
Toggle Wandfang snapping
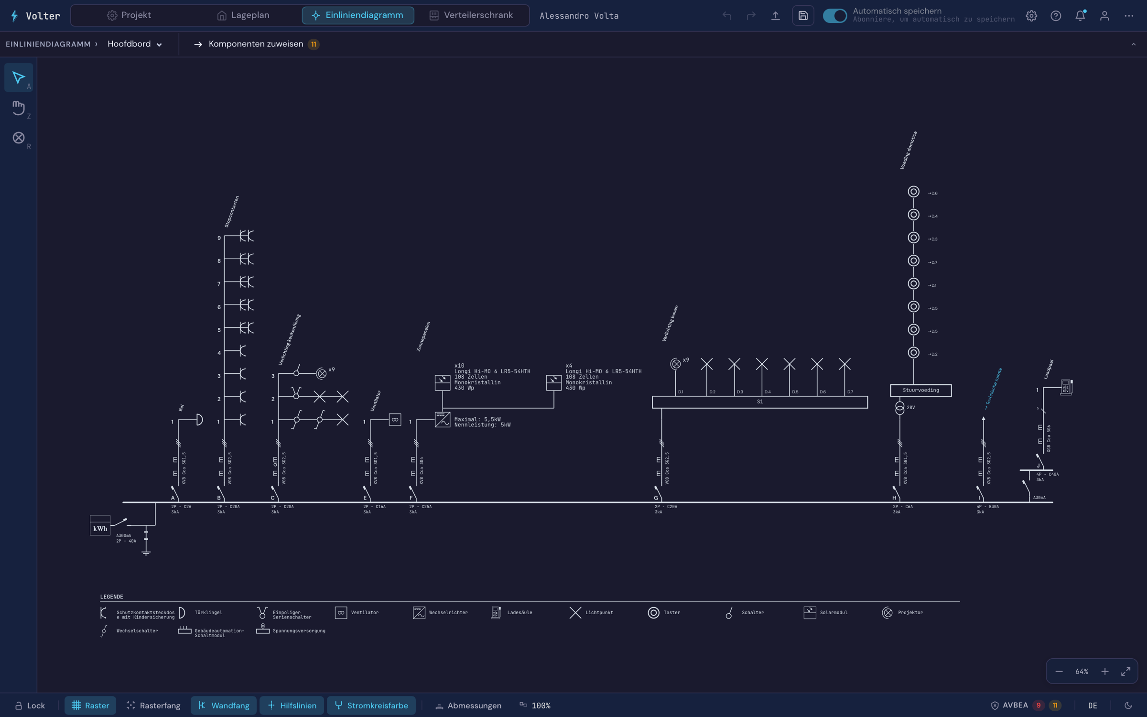[224, 706]
